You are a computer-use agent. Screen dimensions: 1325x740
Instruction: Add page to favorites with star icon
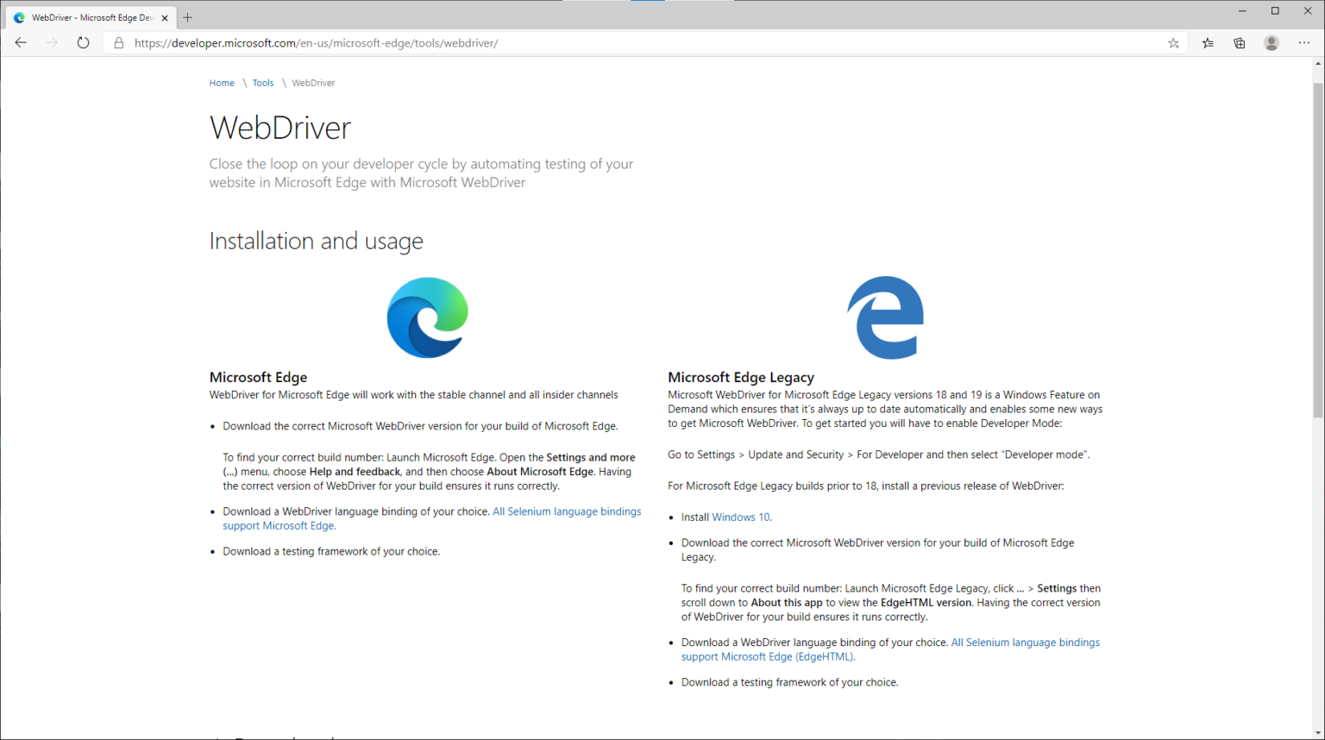(1173, 43)
